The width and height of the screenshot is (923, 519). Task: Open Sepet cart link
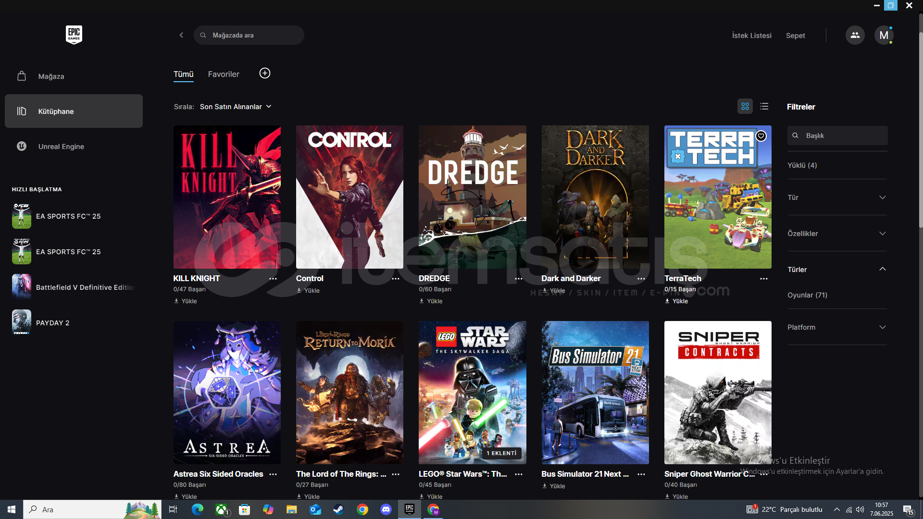796,36
